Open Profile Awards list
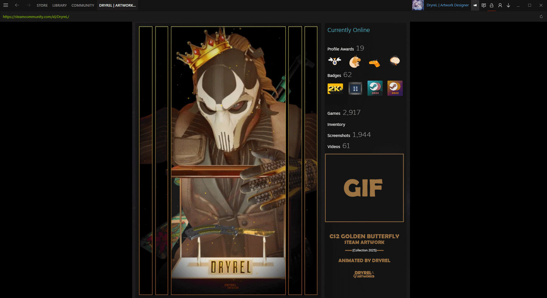The height and width of the screenshot is (298, 547). pyautogui.click(x=345, y=48)
